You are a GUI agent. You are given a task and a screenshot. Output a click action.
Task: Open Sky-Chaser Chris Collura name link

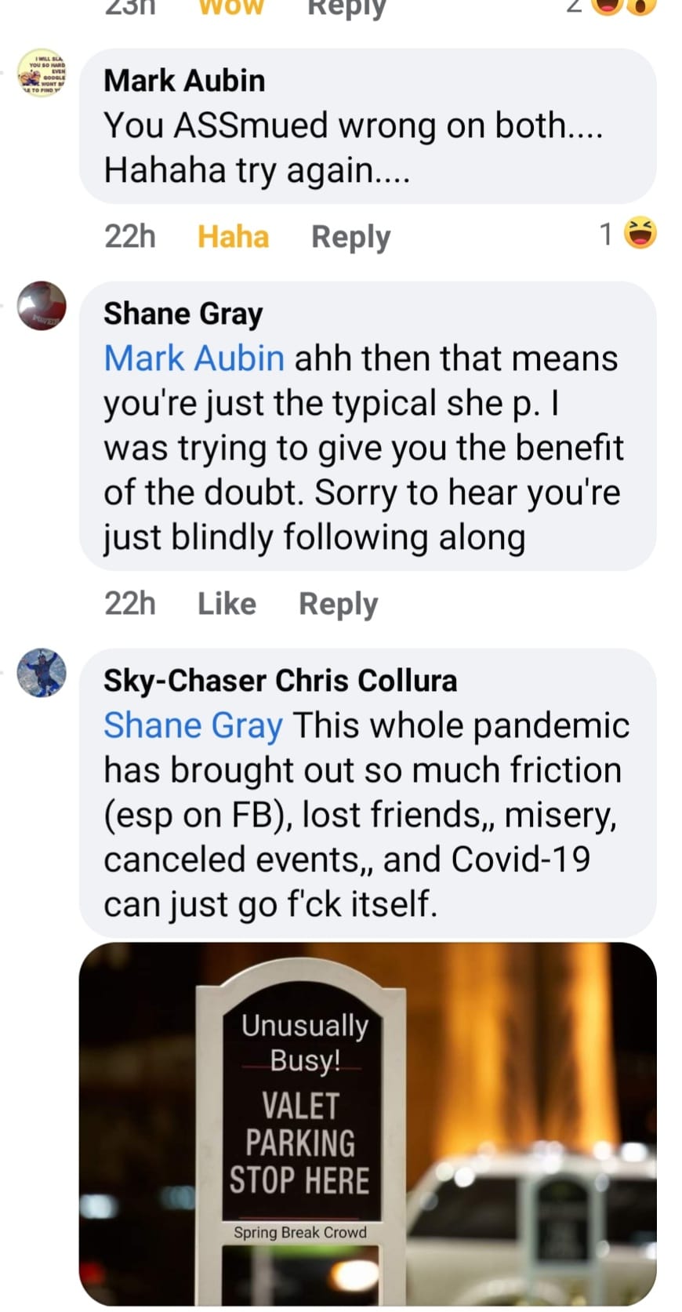[280, 680]
